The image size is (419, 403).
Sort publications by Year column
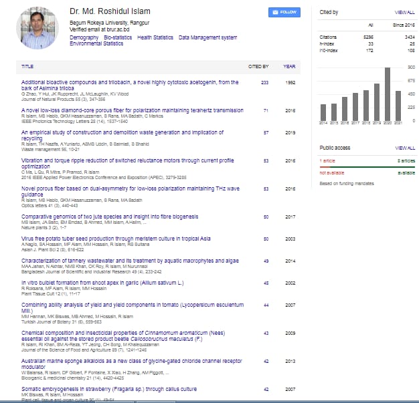[289, 67]
